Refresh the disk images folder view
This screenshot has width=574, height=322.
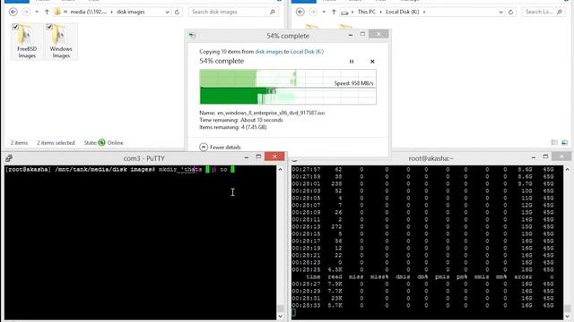pyautogui.click(x=178, y=12)
